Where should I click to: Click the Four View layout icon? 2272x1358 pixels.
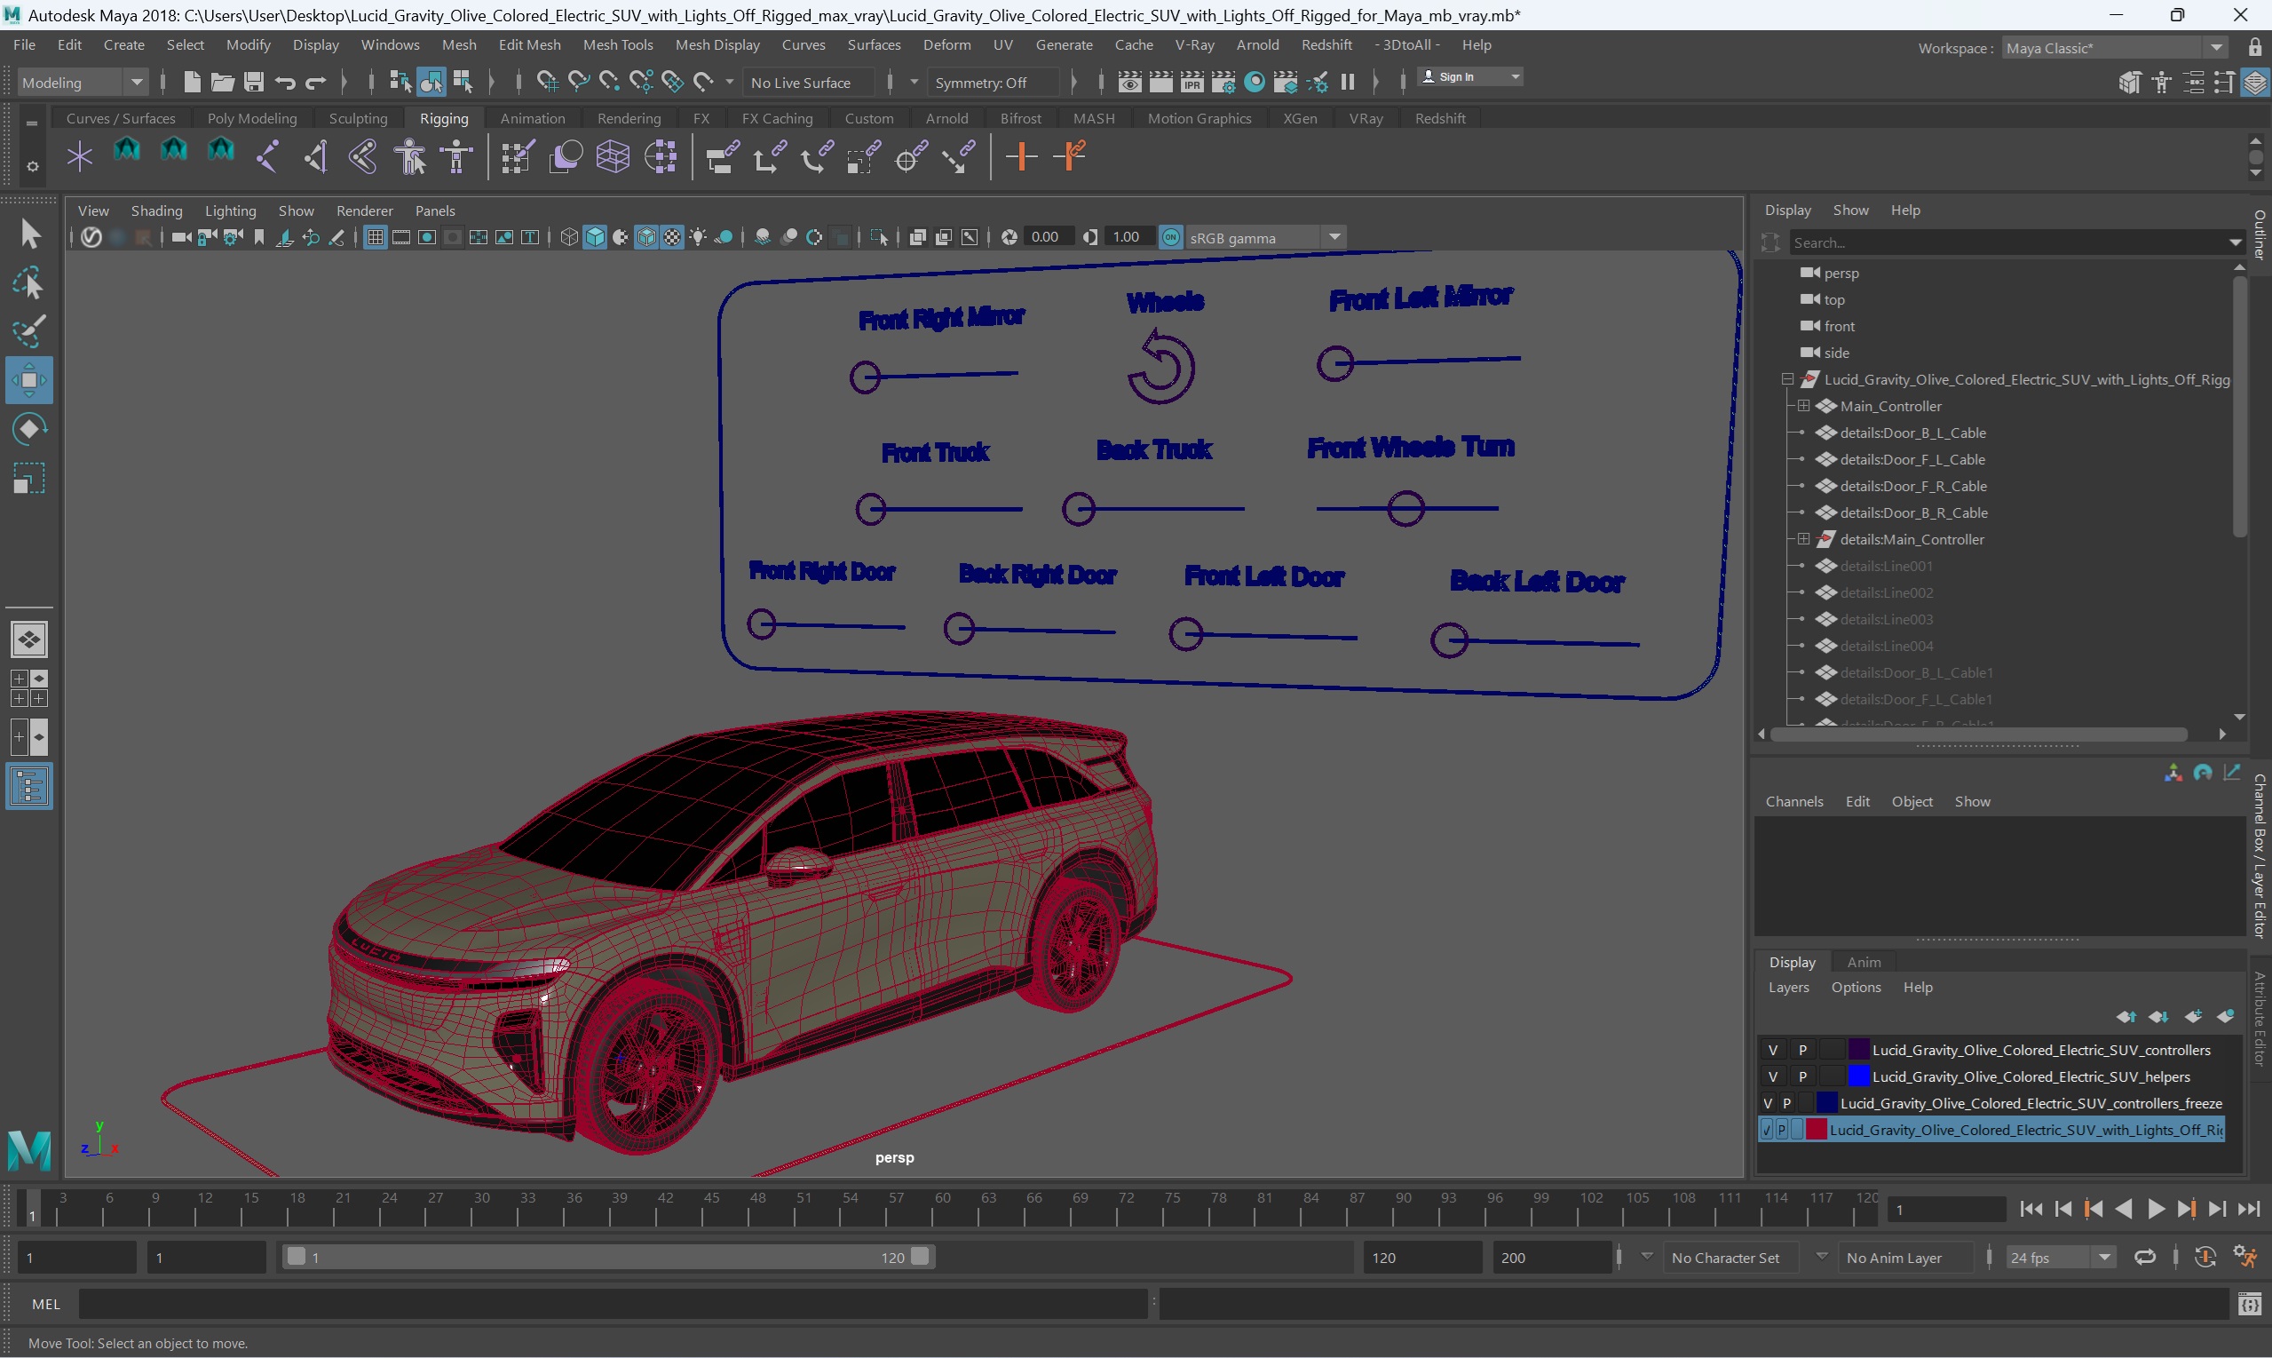pyautogui.click(x=29, y=688)
